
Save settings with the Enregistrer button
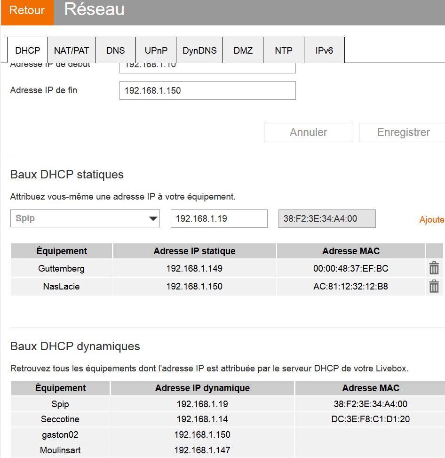click(403, 132)
